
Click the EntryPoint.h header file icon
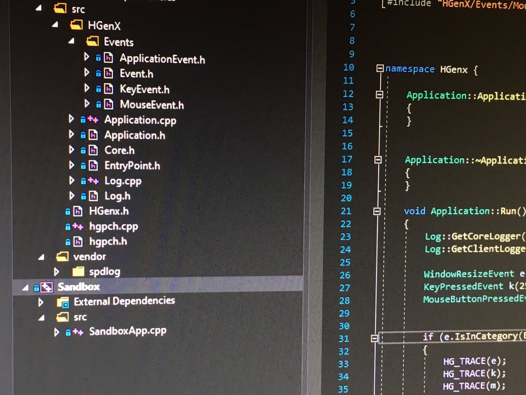[x=93, y=166]
